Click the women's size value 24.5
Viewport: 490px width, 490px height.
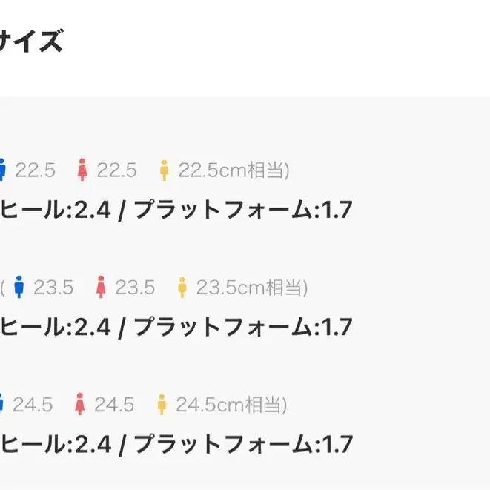(114, 405)
